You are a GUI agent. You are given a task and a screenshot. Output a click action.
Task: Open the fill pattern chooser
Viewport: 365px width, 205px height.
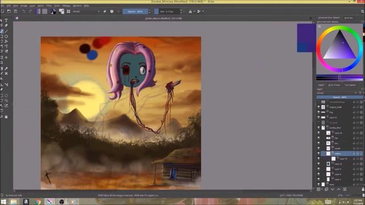tap(45, 11)
